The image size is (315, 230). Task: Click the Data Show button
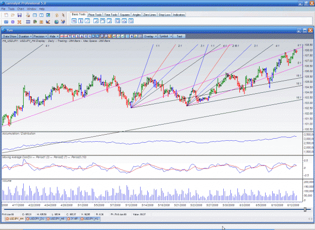click(x=10, y=36)
